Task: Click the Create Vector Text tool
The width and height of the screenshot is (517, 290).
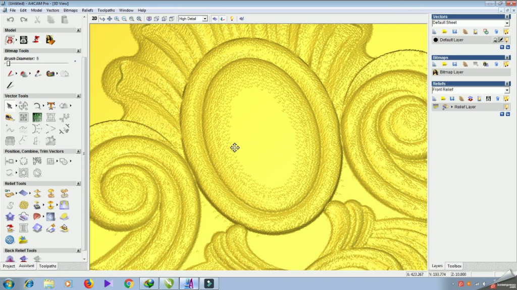Action: pos(51,106)
